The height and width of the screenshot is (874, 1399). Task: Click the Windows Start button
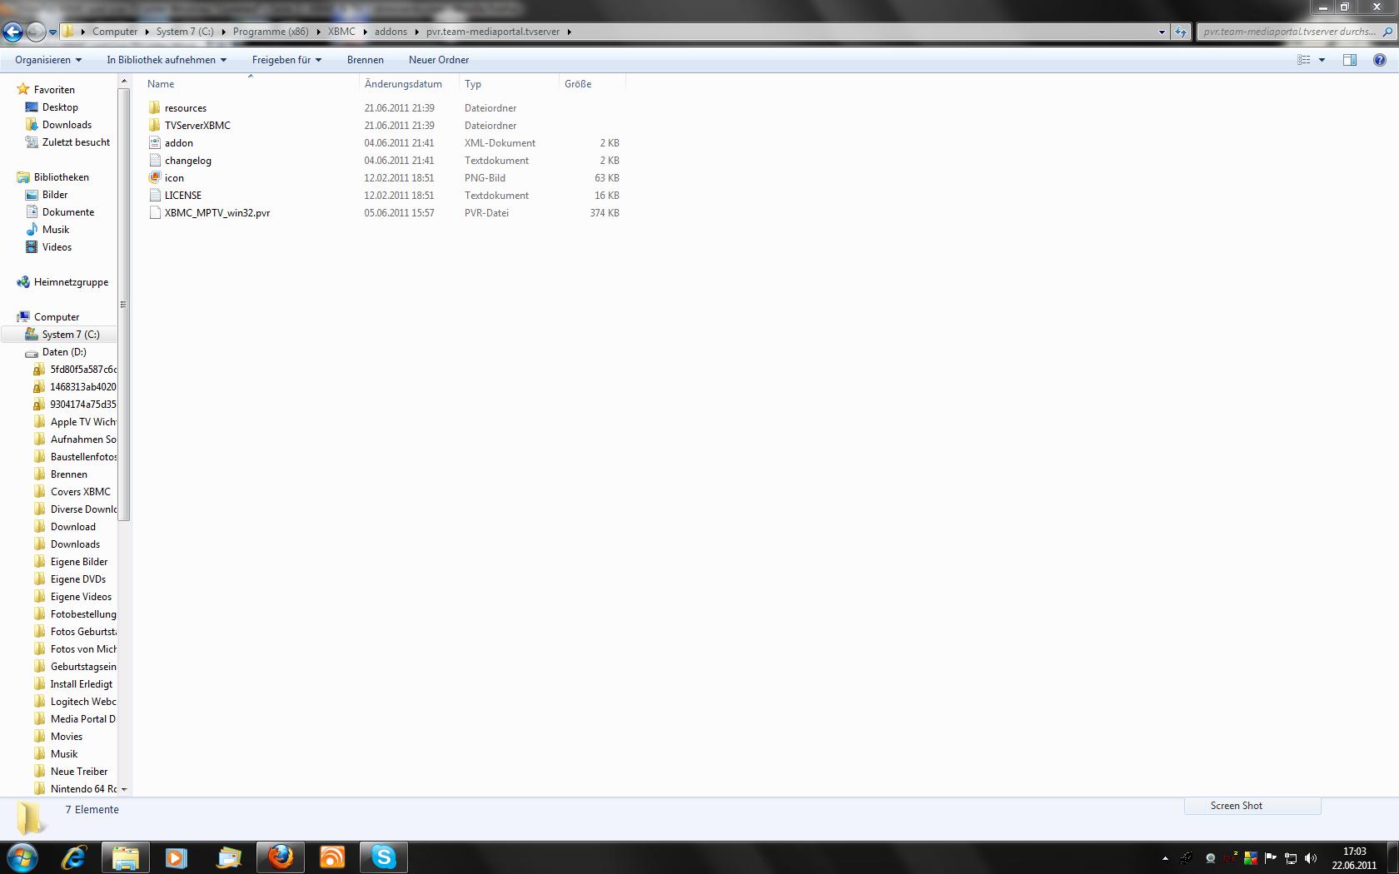click(x=22, y=857)
